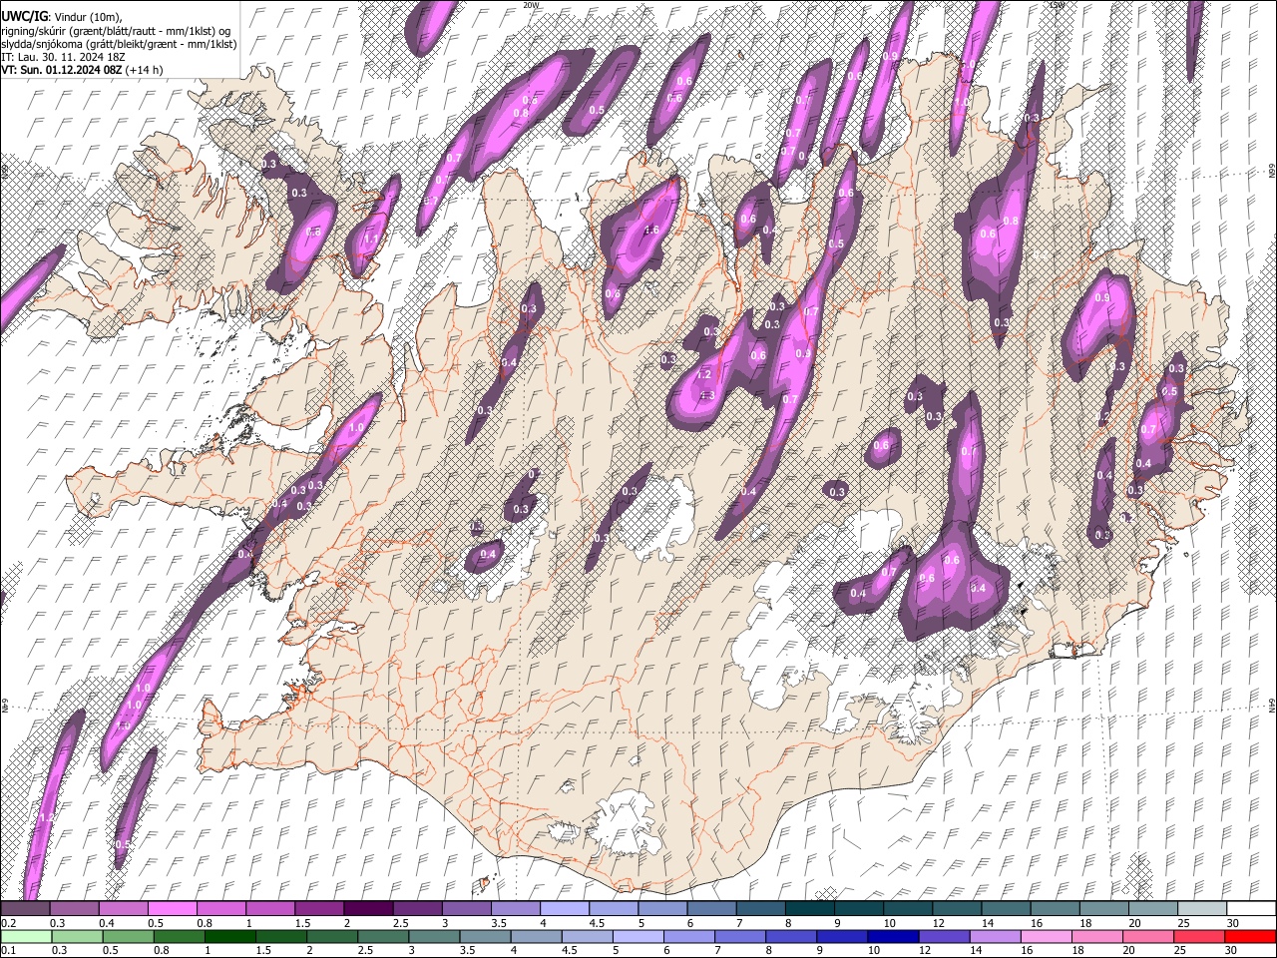Click the magenta-purple 1.5–2 swatch in upper legend

pyautogui.click(x=318, y=909)
